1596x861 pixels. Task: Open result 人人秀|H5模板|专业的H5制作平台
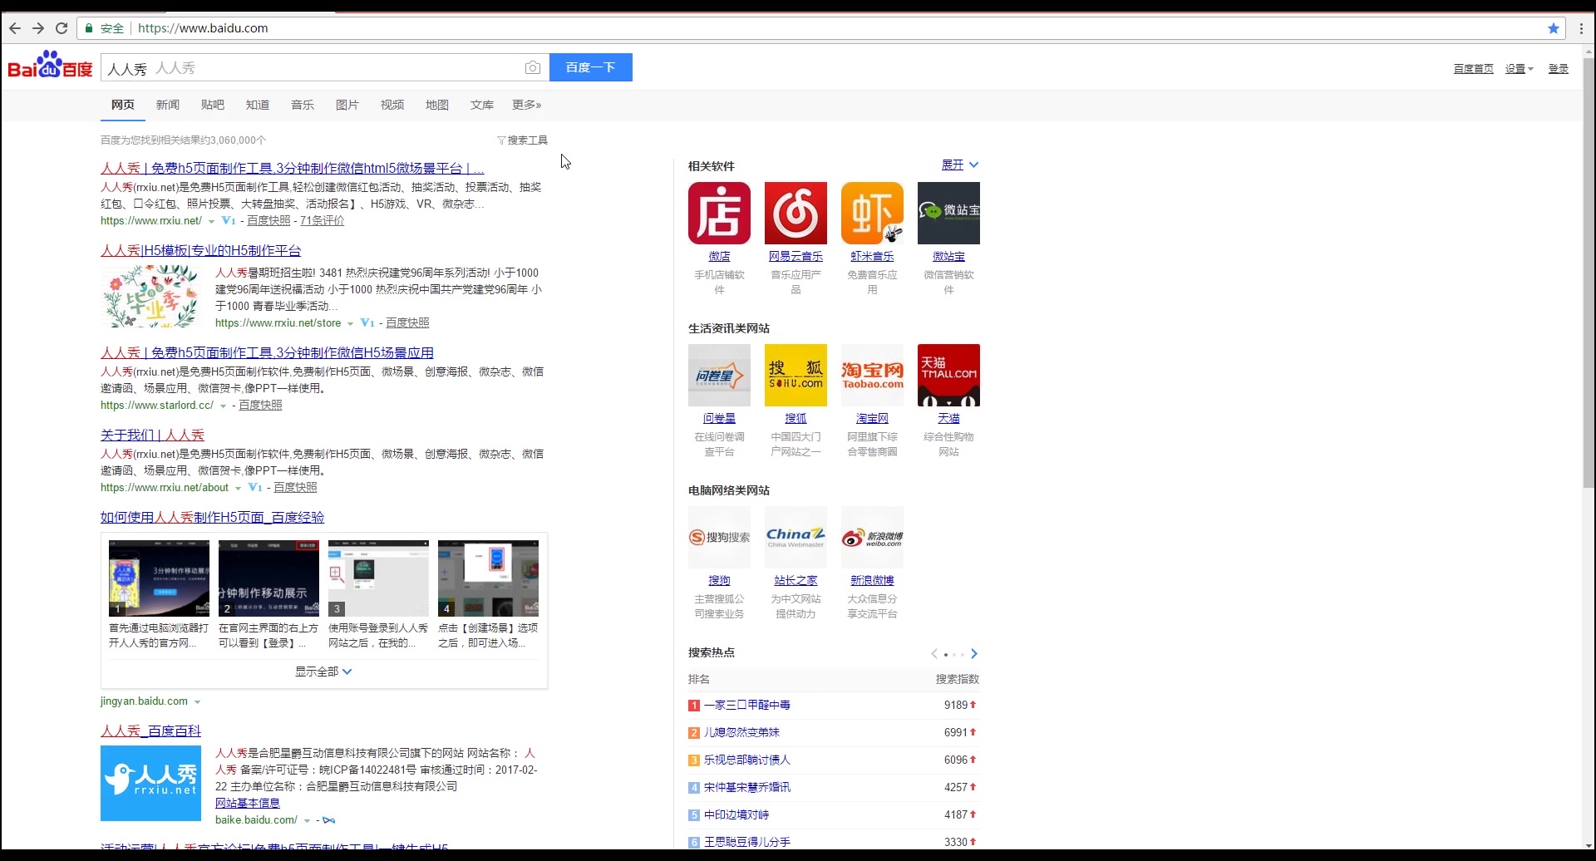click(201, 250)
